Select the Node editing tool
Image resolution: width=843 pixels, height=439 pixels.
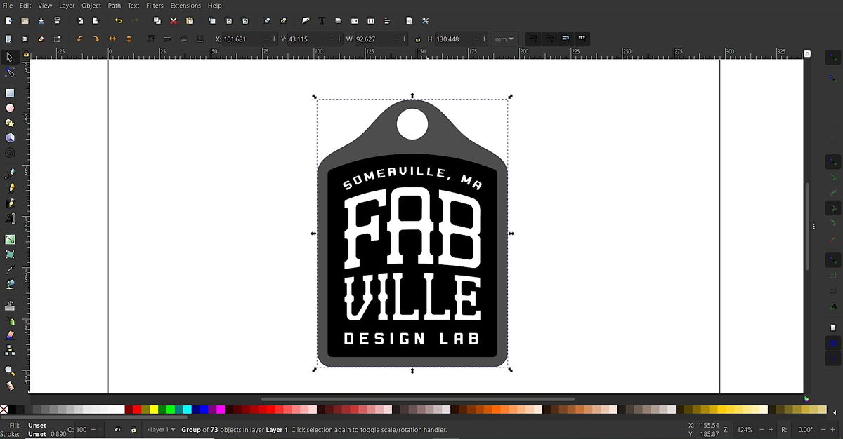coord(10,72)
